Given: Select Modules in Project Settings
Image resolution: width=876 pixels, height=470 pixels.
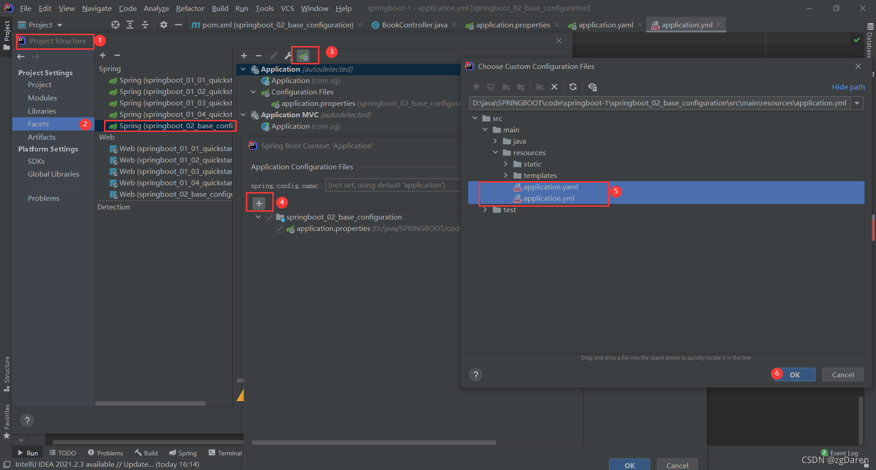Looking at the screenshot, I should [42, 98].
